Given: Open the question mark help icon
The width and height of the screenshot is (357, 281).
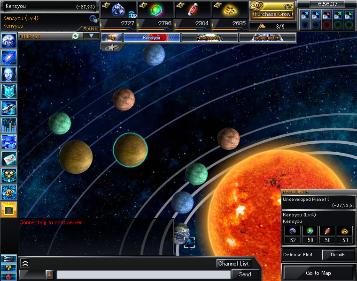Looking at the screenshot, I should [x=9, y=268].
